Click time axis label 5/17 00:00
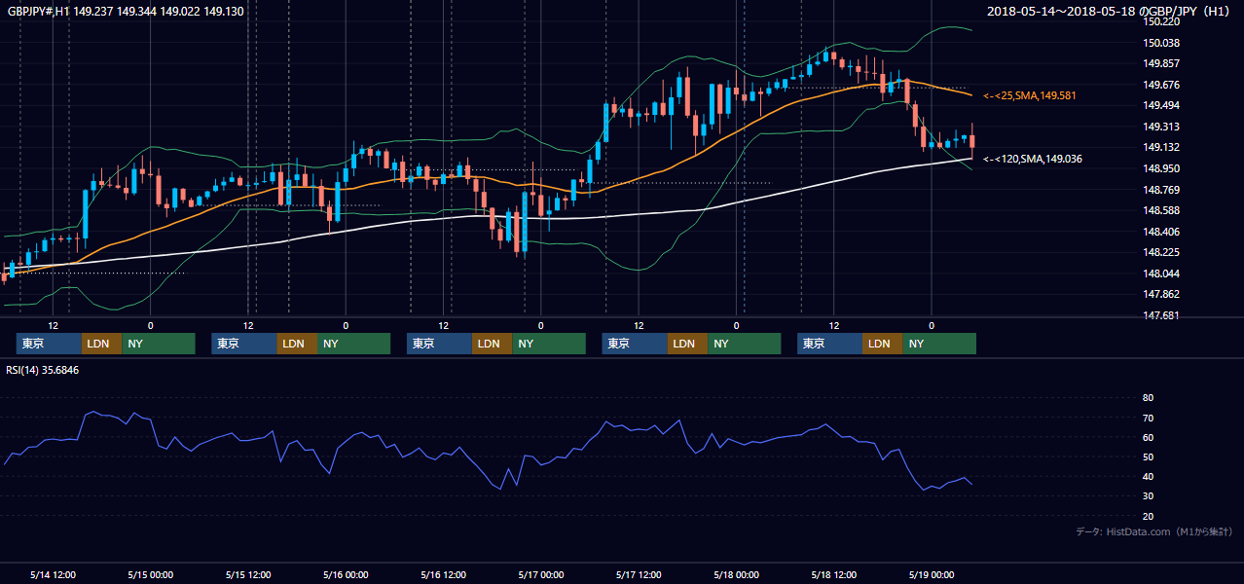Image resolution: width=1244 pixels, height=584 pixels. click(x=540, y=574)
